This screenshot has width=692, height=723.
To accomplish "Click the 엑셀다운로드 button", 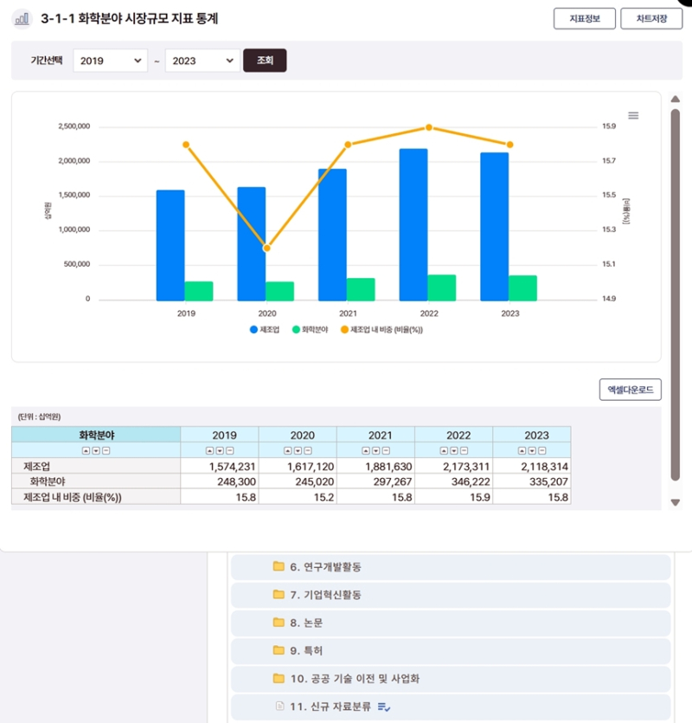I will point(630,391).
